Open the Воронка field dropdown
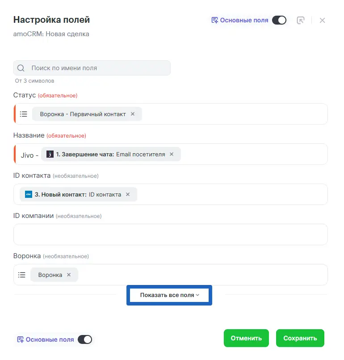This screenshot has width=344, height=360. pos(201,275)
